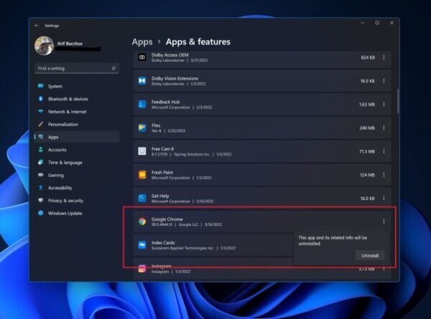Click the Index Cards app icon

click(142, 245)
